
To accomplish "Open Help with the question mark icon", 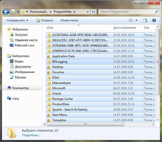I will tap(154, 20).
